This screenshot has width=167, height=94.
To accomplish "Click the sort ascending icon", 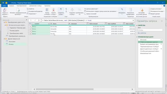I will point(66,9).
